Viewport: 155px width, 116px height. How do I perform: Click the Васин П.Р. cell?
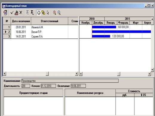(50, 32)
